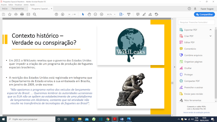Open File Explorer from the taskbar

click(80, 119)
